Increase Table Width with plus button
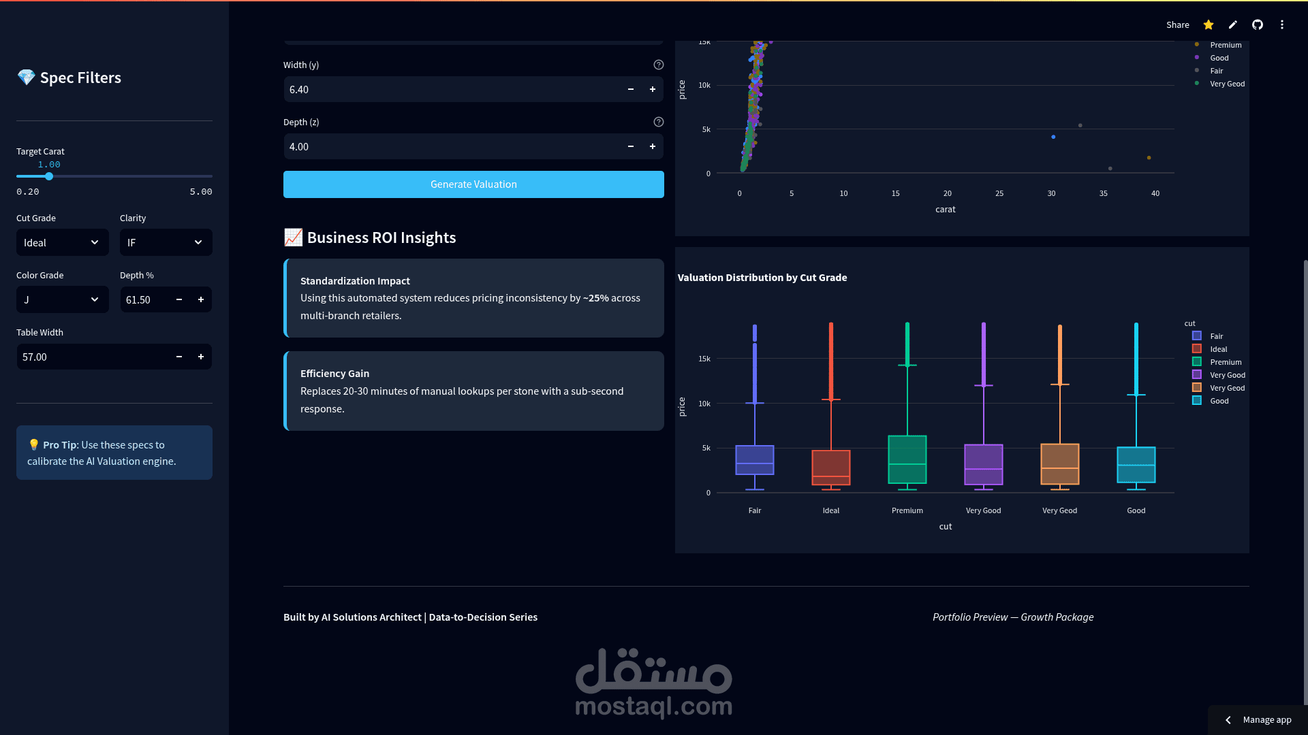 pyautogui.click(x=200, y=357)
